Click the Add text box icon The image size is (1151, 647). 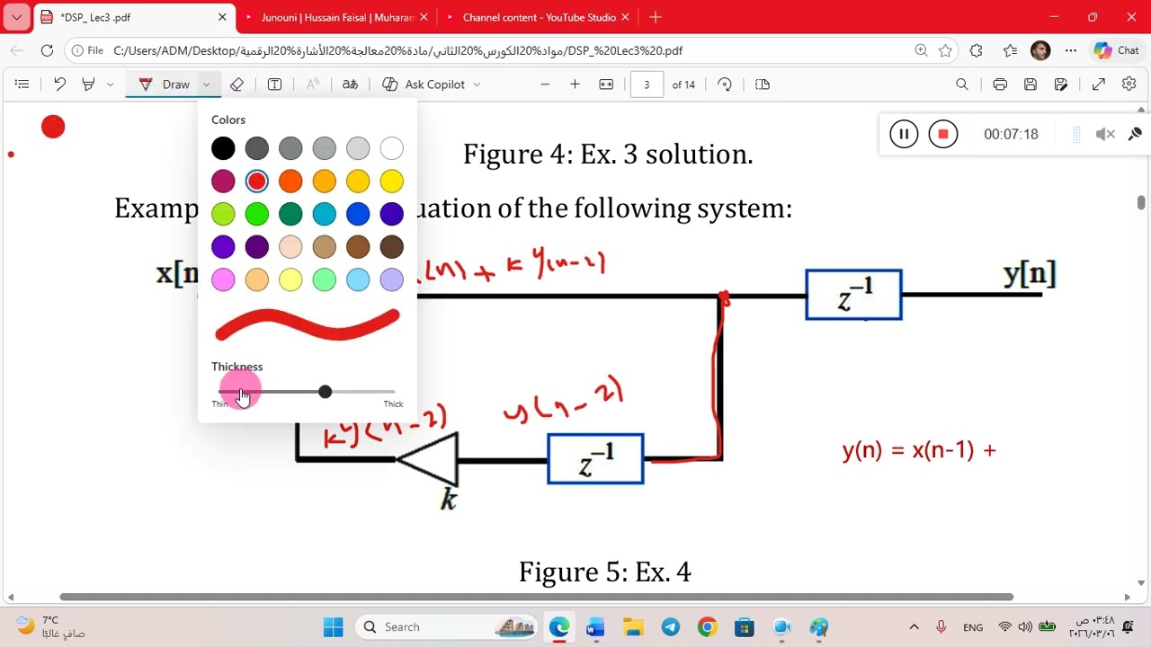[x=275, y=84]
